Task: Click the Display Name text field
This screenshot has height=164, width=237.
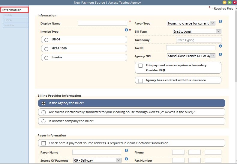Action: click(102, 23)
